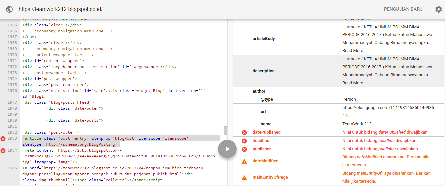445x186 pixels.
Task: Click the Google Plus author url value
Action: pos(388,111)
